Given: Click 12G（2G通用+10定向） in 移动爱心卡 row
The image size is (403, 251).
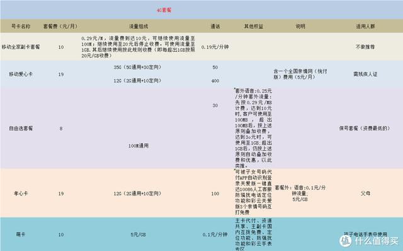Looking at the screenshot, I should [x=137, y=81].
